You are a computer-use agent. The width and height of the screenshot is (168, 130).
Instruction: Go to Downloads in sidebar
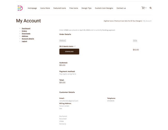tap(26, 34)
